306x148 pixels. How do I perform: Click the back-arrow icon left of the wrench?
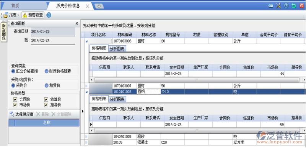click(x=270, y=6)
